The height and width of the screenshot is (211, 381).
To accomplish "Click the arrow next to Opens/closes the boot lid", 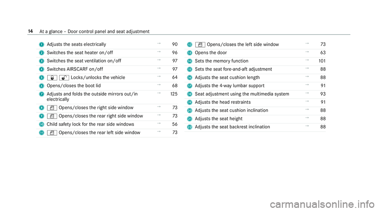I will [159, 85].
